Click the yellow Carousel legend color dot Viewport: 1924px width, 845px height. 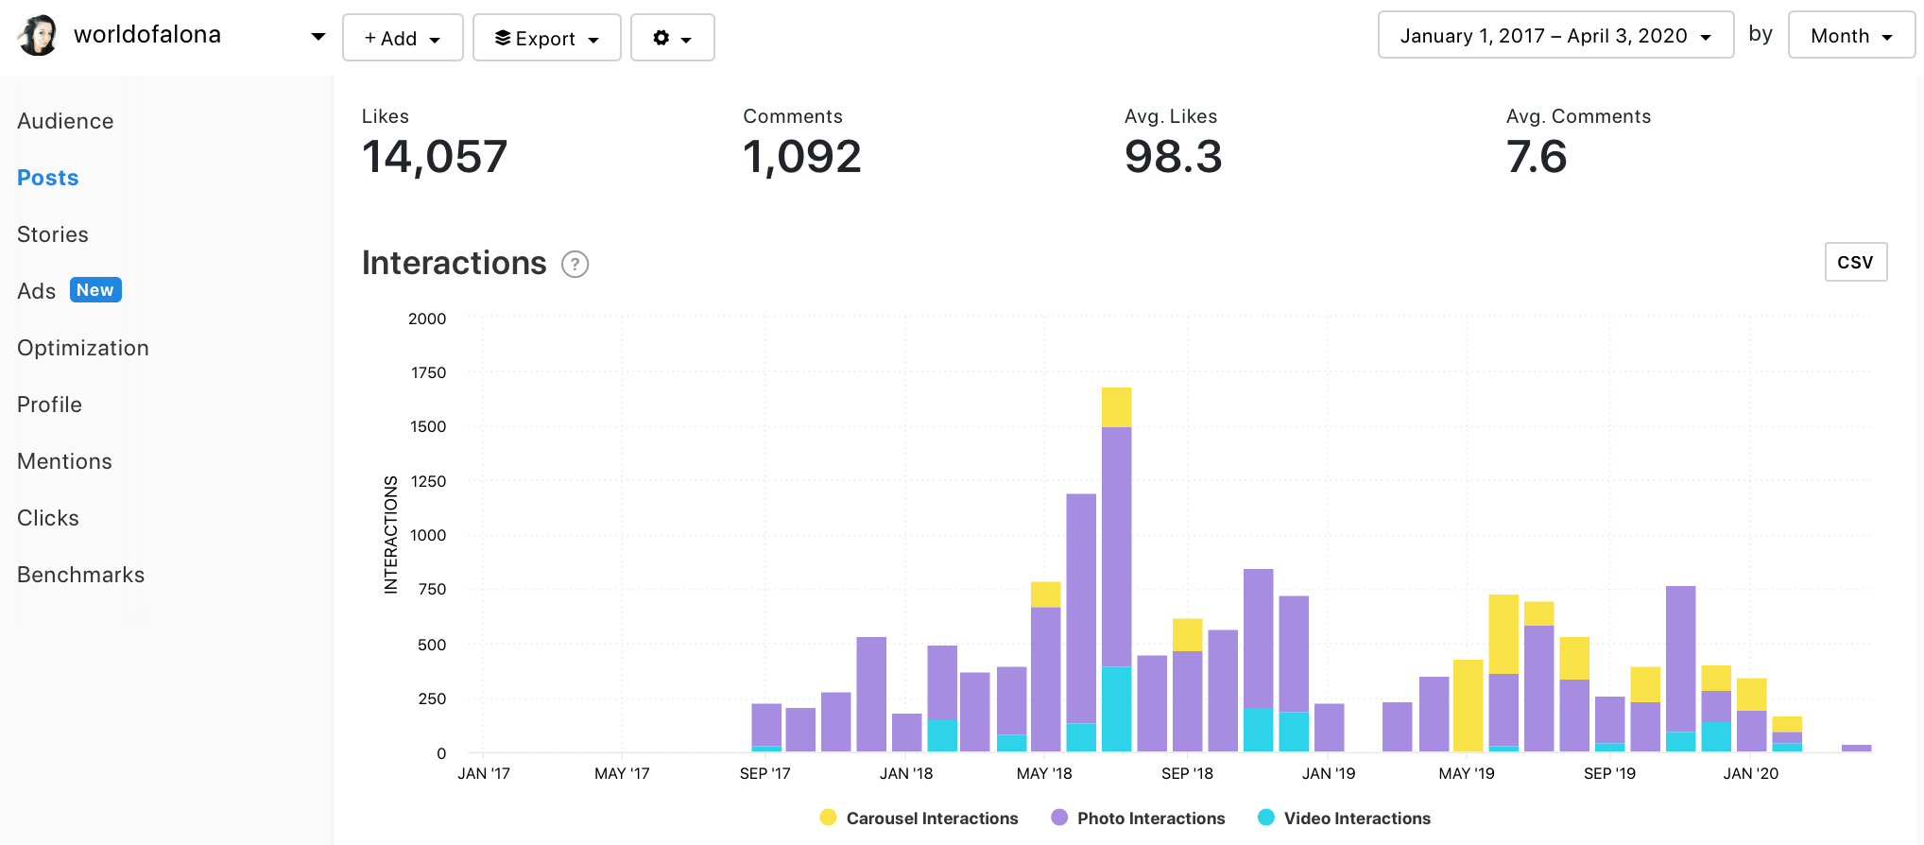(x=829, y=818)
